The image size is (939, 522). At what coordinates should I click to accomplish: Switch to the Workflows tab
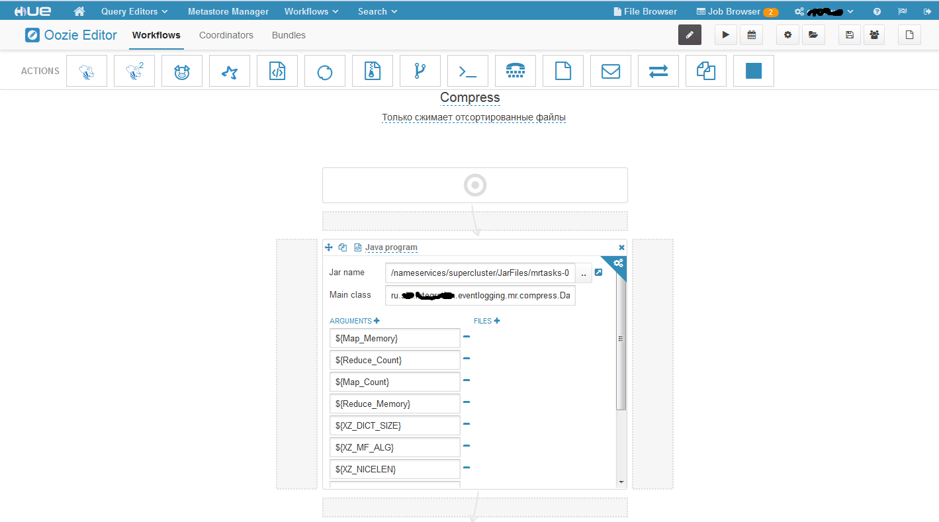156,35
